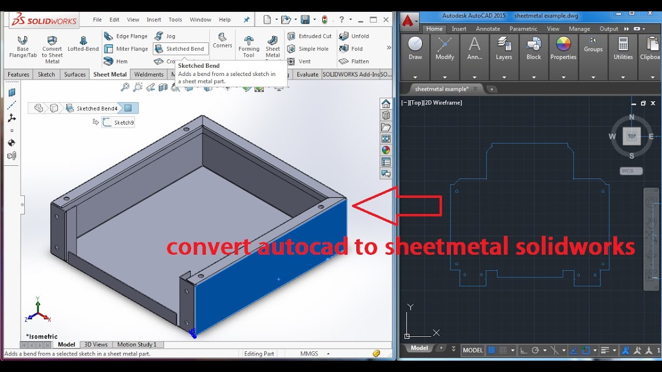Switch to SolidWorks Weldments tab
This screenshot has height=372, width=662.
pyautogui.click(x=149, y=74)
